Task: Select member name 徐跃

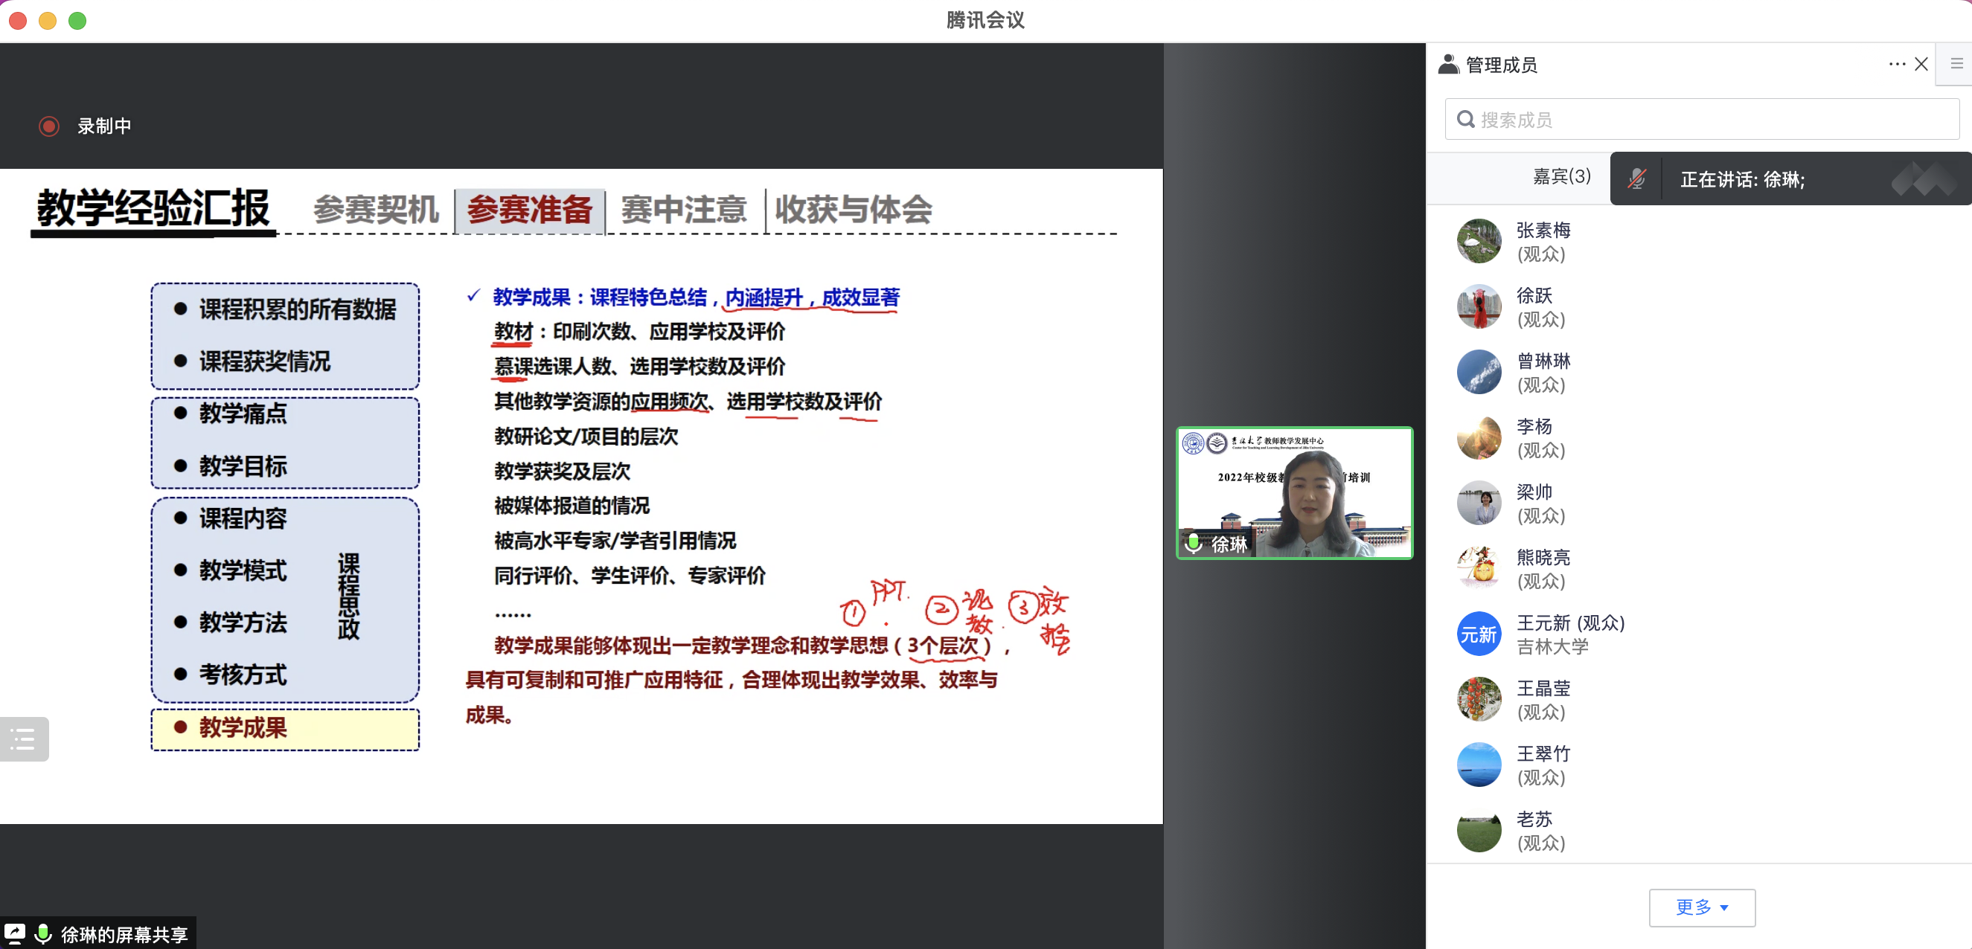Action: pos(1534,295)
